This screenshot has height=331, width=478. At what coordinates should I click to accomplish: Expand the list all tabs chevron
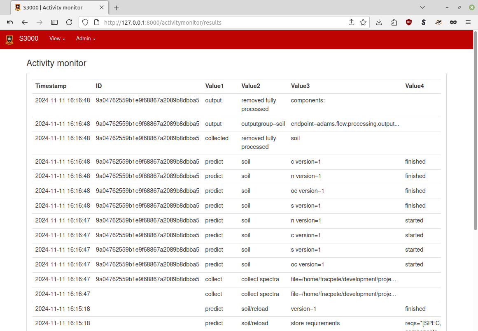click(422, 7)
